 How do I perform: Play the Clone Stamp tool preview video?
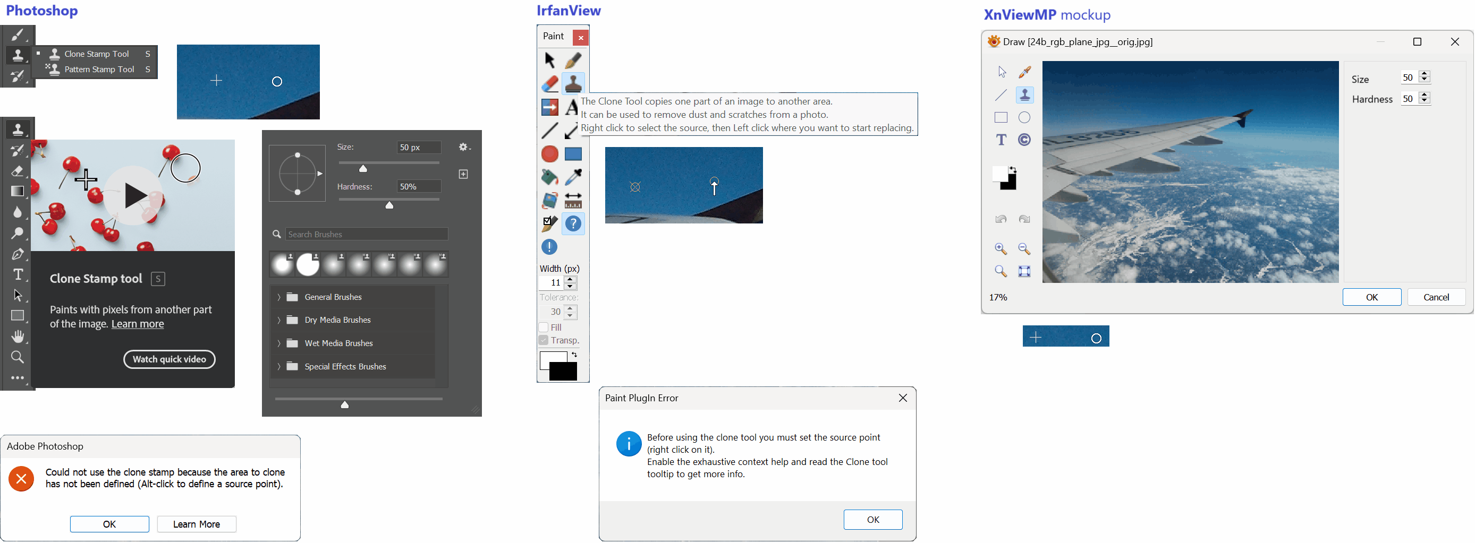133,196
